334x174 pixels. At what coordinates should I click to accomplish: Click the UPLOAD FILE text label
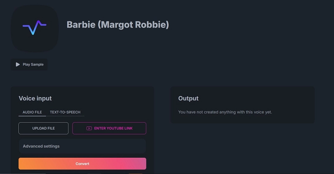coord(43,129)
